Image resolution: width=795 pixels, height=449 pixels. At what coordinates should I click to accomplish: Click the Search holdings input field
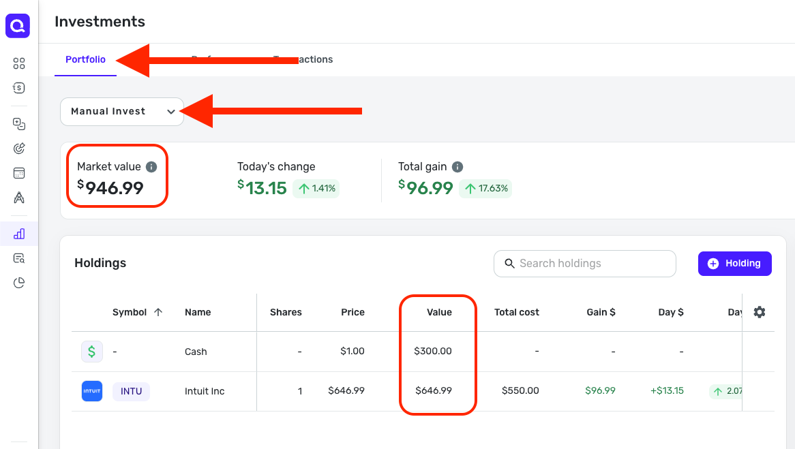pyautogui.click(x=584, y=264)
